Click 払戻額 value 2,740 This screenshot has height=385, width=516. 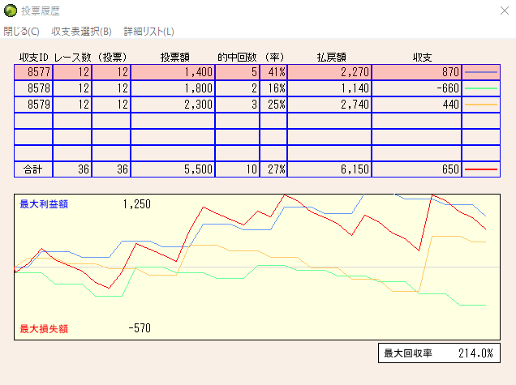click(355, 105)
